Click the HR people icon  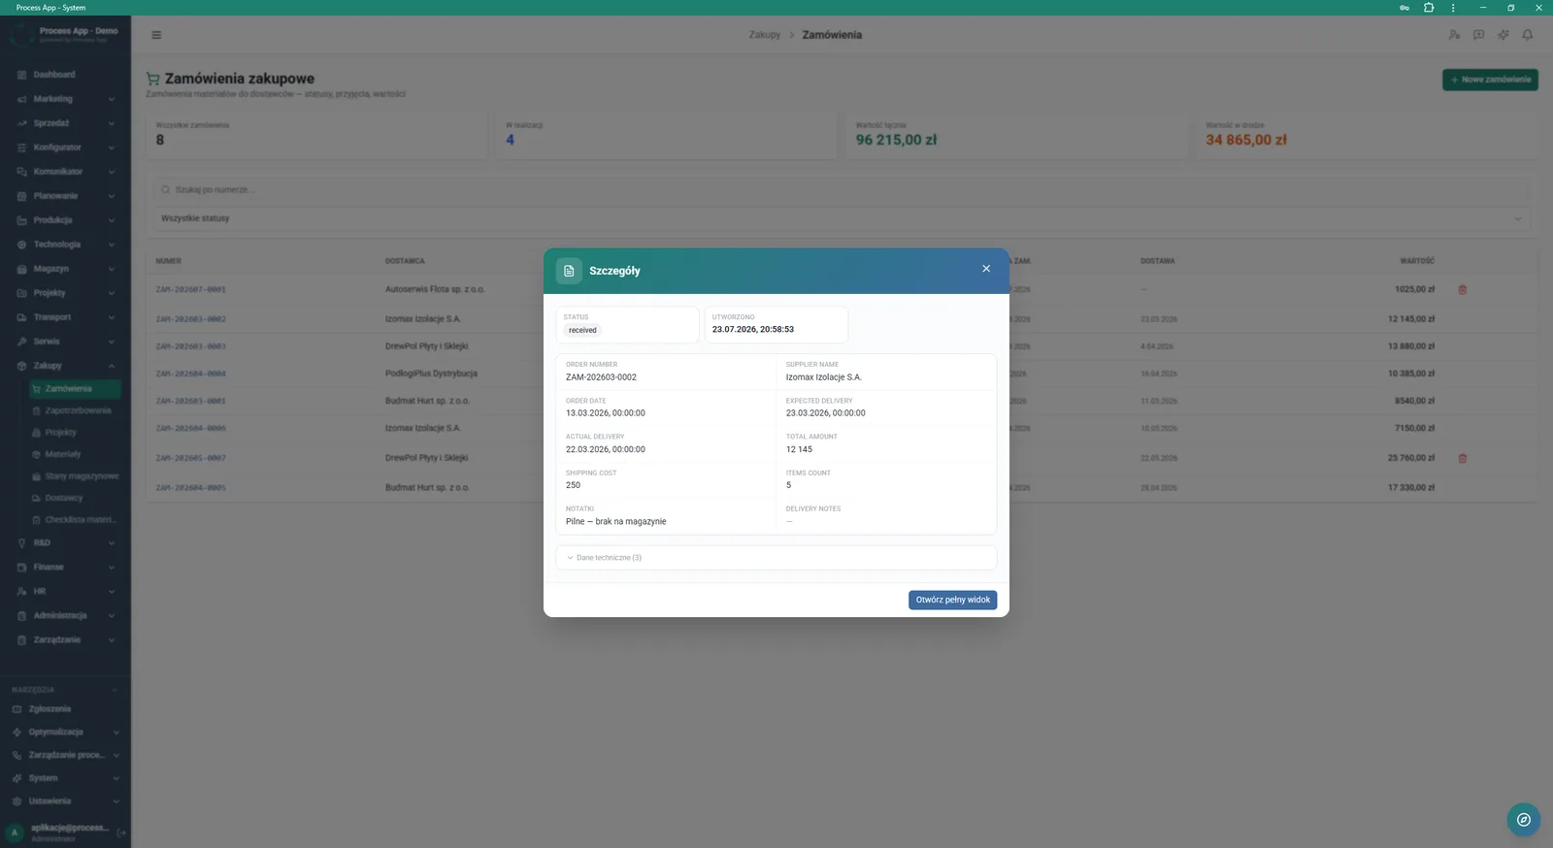[21, 592]
